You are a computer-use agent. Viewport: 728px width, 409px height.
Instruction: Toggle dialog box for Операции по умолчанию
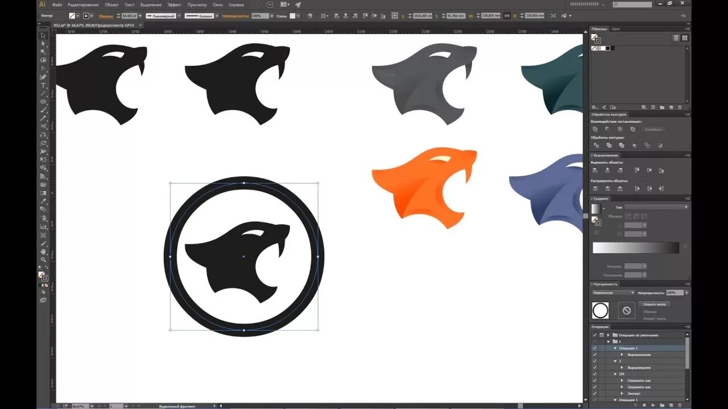tap(601, 335)
